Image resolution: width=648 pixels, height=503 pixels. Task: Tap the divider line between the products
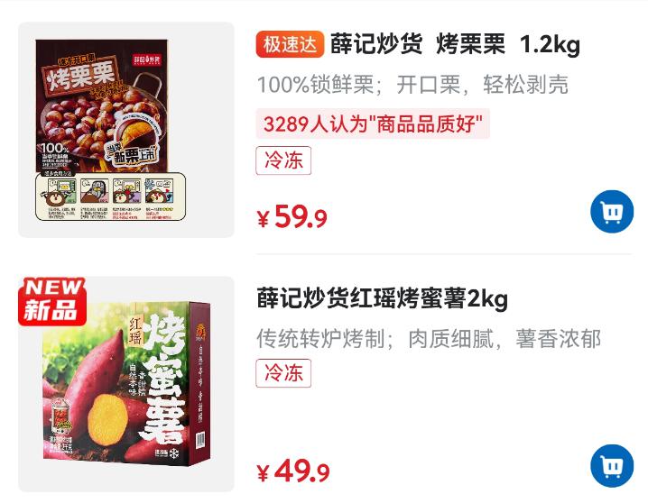pyautogui.click(x=444, y=254)
